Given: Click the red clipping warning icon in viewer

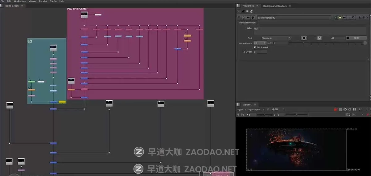Looking at the screenshot, I should pos(335,109).
